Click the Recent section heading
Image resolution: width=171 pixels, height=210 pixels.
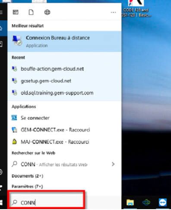pos(18,58)
